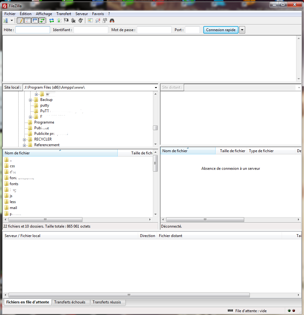
Task: Open the Édition menu
Action: click(x=25, y=14)
